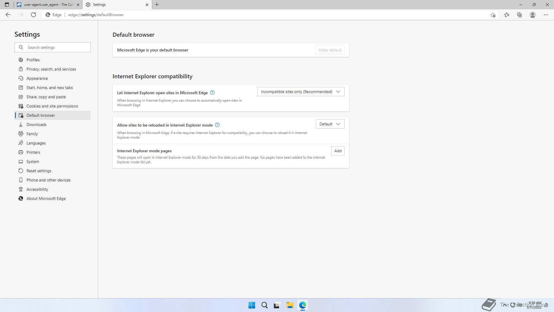
Task: Expand Incompatible sites only dropdown
Action: pyautogui.click(x=301, y=92)
